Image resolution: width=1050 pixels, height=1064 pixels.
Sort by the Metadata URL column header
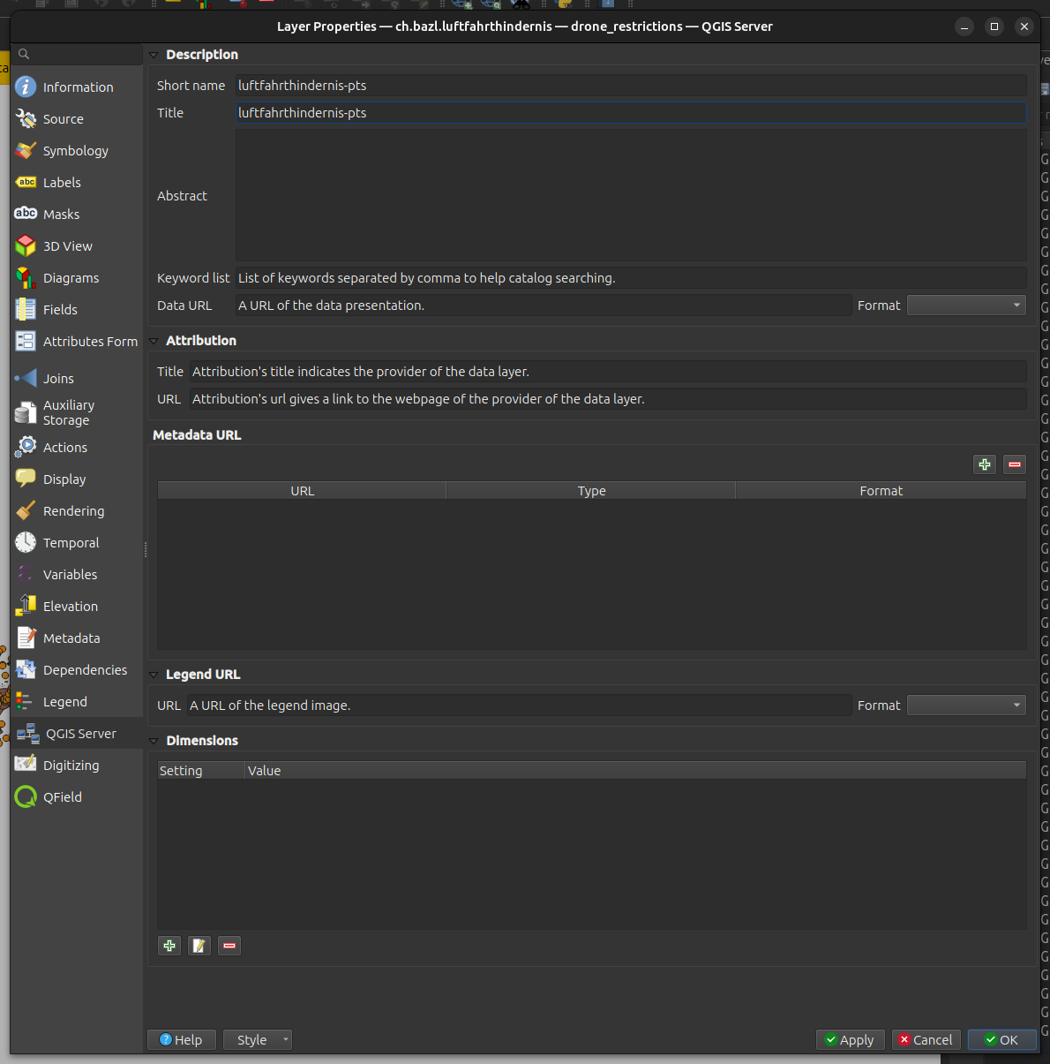[302, 491]
